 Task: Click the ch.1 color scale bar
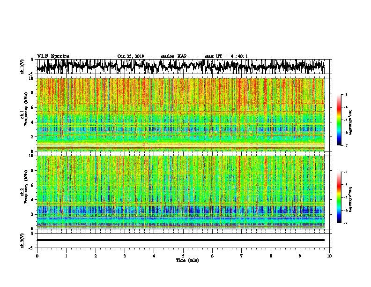[x=339, y=120]
